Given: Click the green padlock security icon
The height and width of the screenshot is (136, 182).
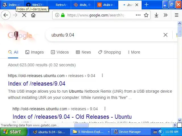Looking at the screenshot, I should 63,15.
